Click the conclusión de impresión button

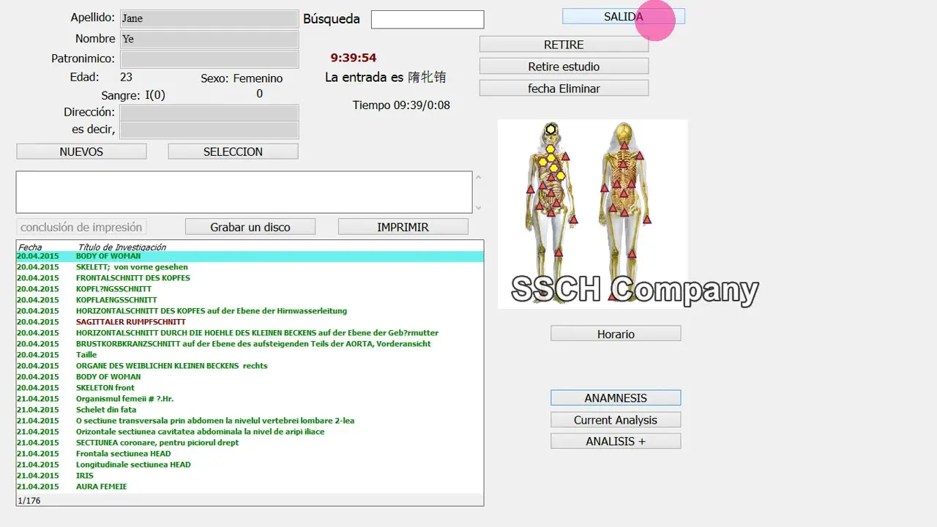point(81,227)
